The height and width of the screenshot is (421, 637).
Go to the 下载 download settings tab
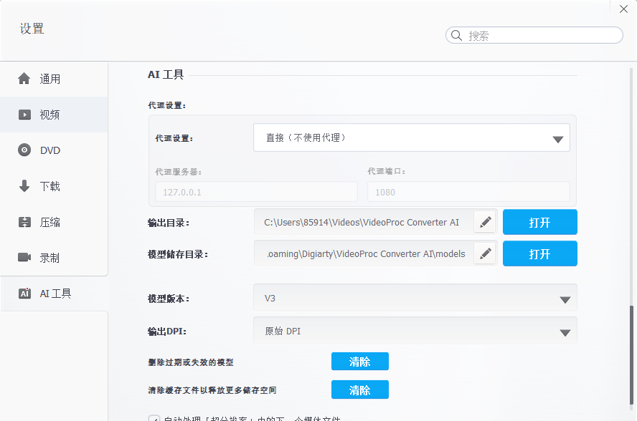[x=54, y=185]
